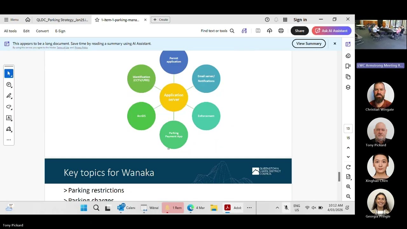This screenshot has width=407, height=229.
Task: Click the ENG US language indicator
Action: pos(297,208)
